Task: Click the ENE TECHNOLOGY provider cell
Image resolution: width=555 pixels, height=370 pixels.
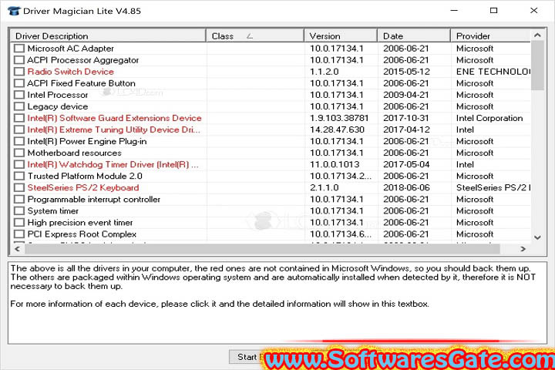Action: click(x=493, y=72)
